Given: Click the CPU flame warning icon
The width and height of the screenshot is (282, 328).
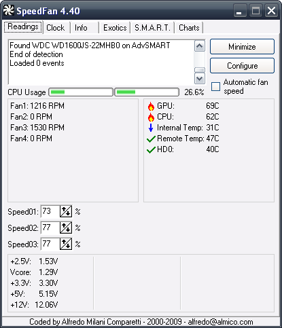Looking at the screenshot, I should coord(151,117).
